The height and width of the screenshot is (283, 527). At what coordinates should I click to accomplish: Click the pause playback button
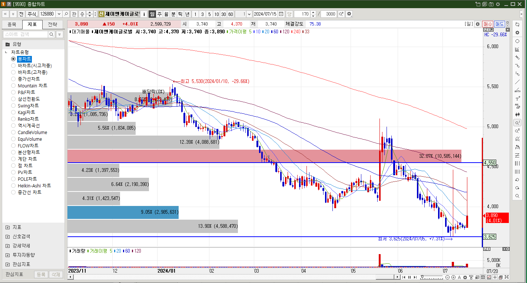tap(410, 277)
